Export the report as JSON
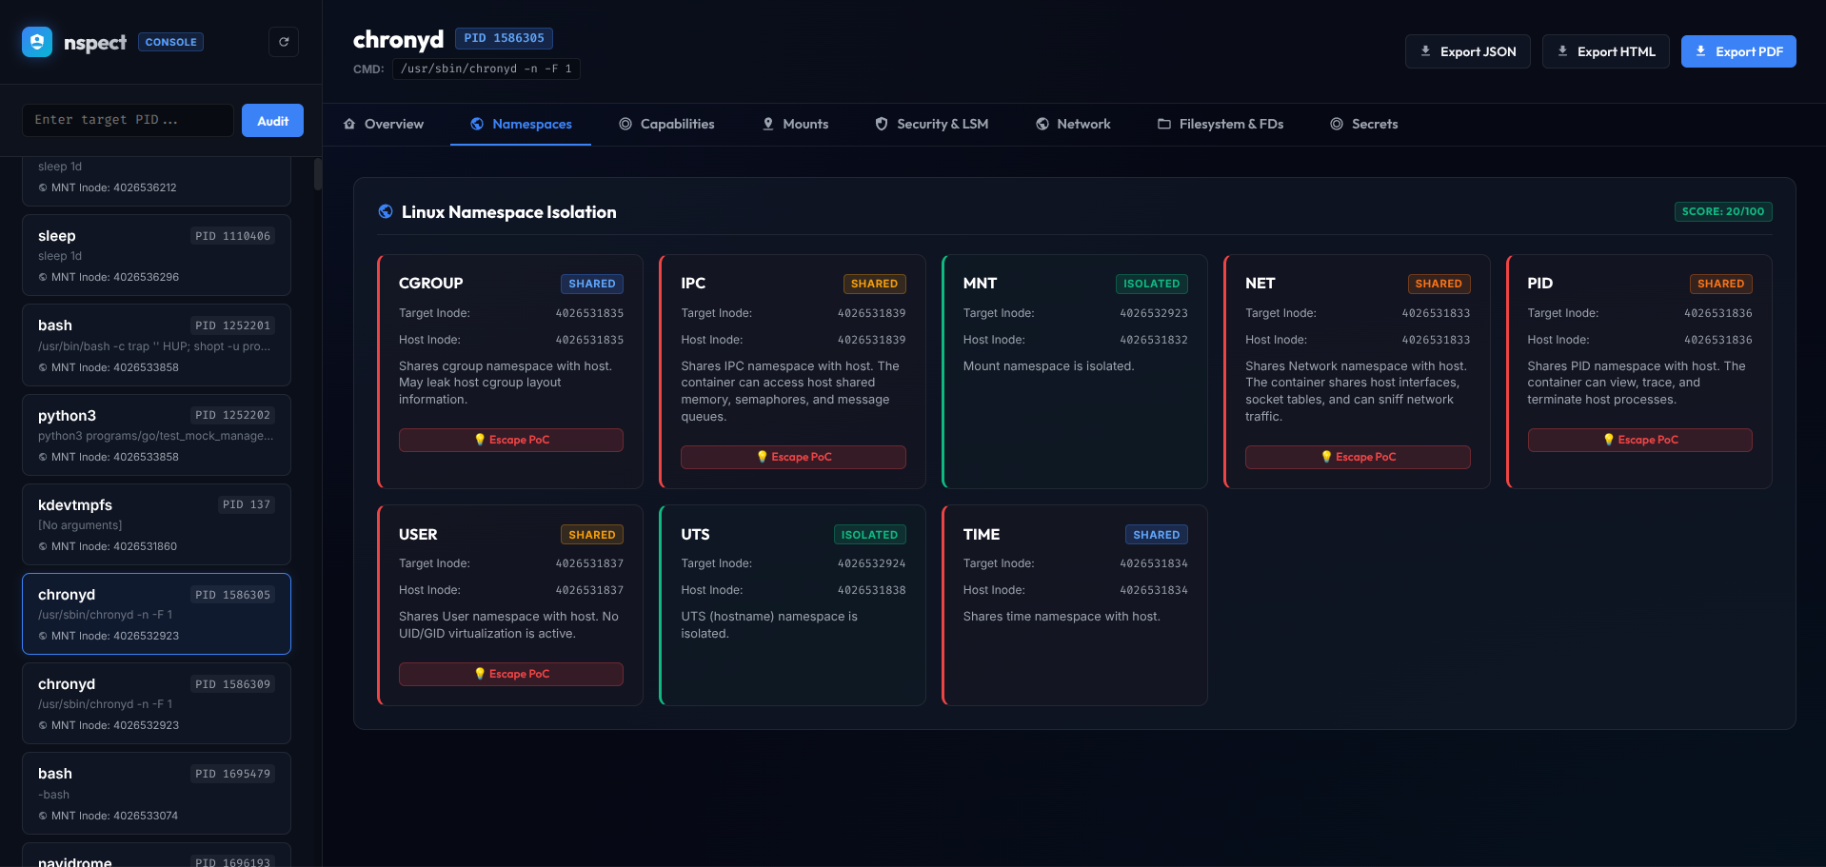The height and width of the screenshot is (867, 1826). click(1467, 51)
